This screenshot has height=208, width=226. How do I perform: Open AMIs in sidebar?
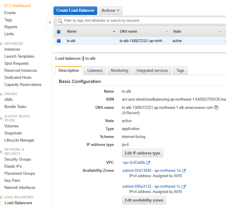(x=9, y=100)
